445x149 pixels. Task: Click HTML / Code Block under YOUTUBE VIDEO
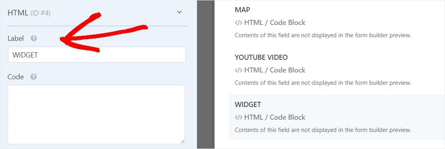274,70
